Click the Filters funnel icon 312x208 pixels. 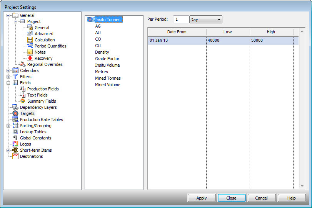15,77
